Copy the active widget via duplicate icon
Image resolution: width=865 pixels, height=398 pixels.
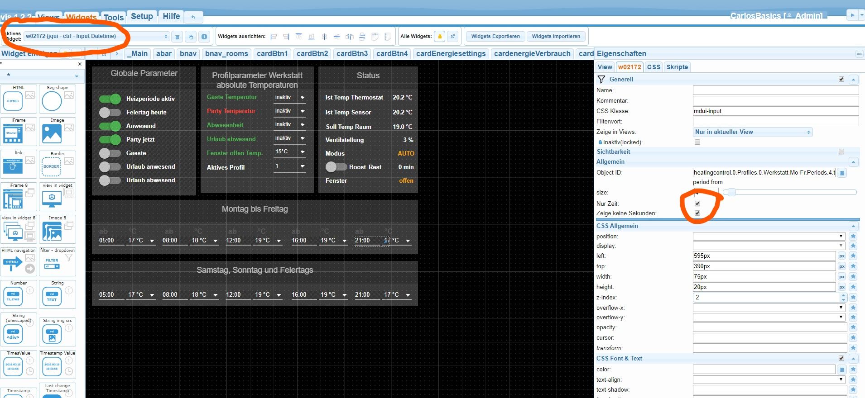tap(191, 37)
